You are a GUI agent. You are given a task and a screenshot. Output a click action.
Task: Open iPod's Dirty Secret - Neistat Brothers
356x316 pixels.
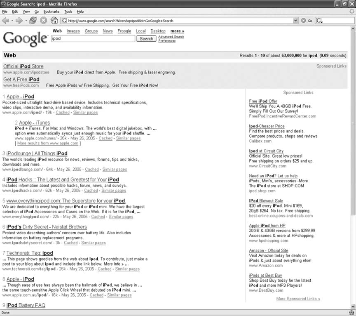pyautogui.click(x=47, y=227)
